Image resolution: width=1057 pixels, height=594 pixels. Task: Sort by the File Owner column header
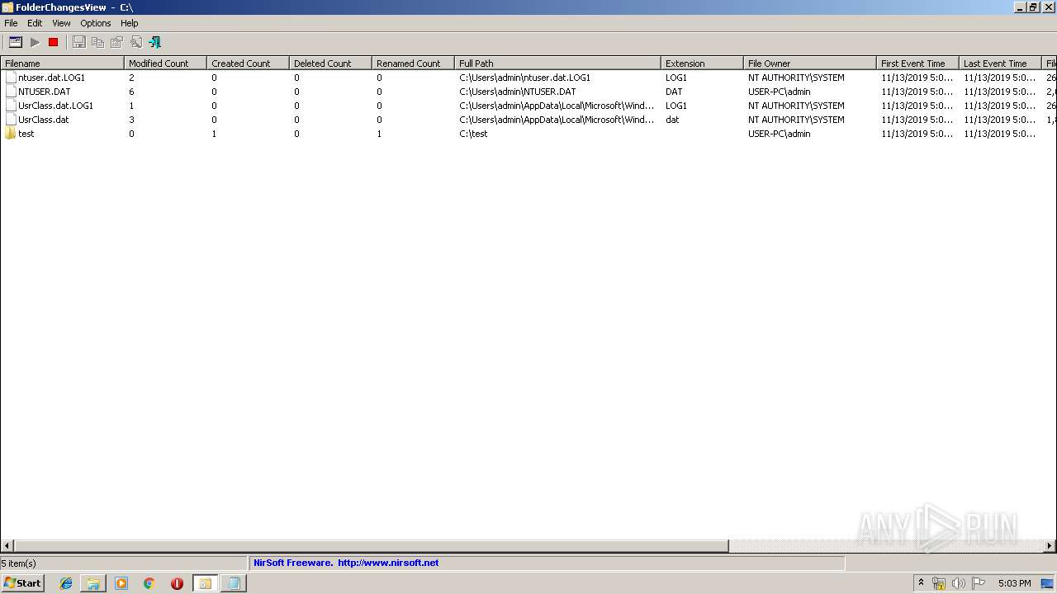(x=810, y=63)
